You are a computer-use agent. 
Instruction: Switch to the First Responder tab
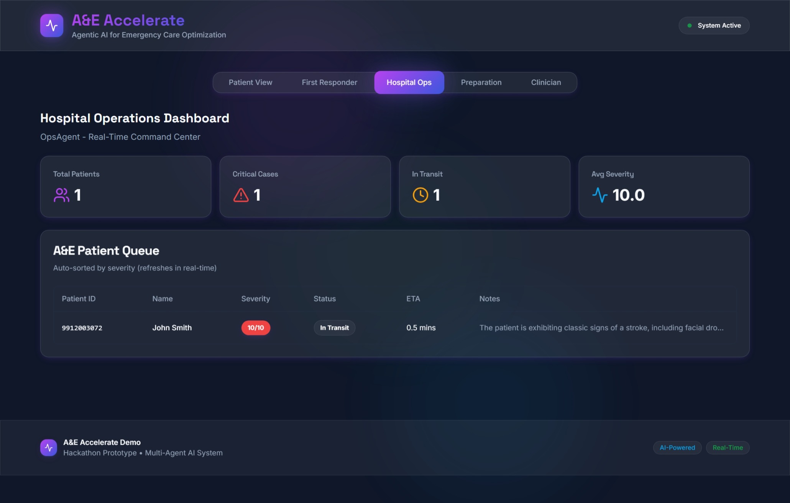tap(329, 82)
